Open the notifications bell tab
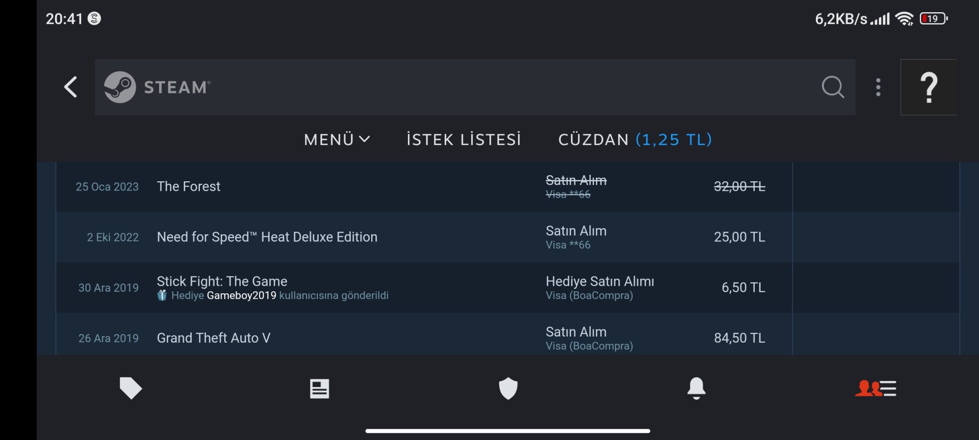Image resolution: width=979 pixels, height=440 pixels. pyautogui.click(x=697, y=389)
